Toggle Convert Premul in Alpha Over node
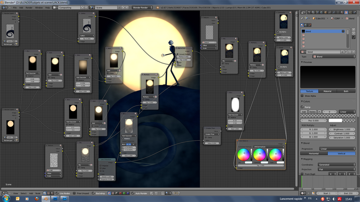Image resolution: width=360 pixels, height=202 pixels. click(177, 54)
